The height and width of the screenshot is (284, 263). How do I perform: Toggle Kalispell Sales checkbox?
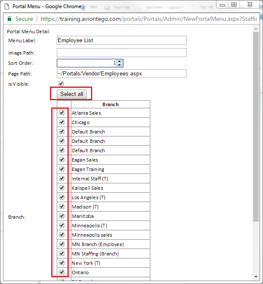click(62, 188)
